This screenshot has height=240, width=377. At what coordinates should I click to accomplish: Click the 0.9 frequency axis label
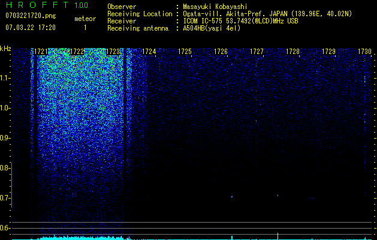click(x=5, y=138)
